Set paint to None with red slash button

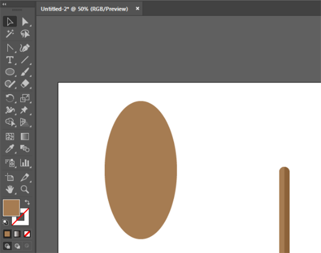[27, 234]
